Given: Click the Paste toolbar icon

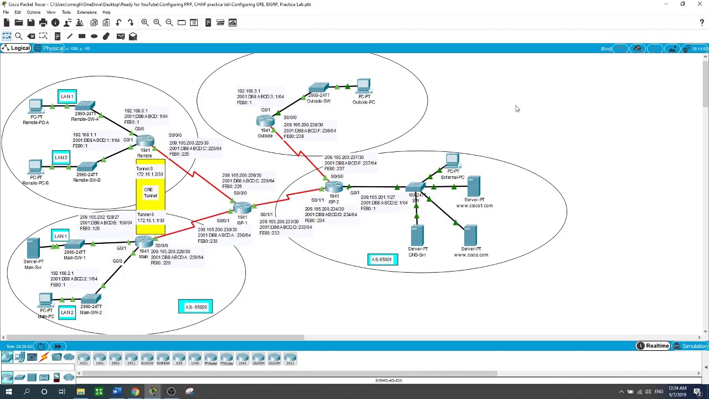Looking at the screenshot, I should (x=106, y=23).
